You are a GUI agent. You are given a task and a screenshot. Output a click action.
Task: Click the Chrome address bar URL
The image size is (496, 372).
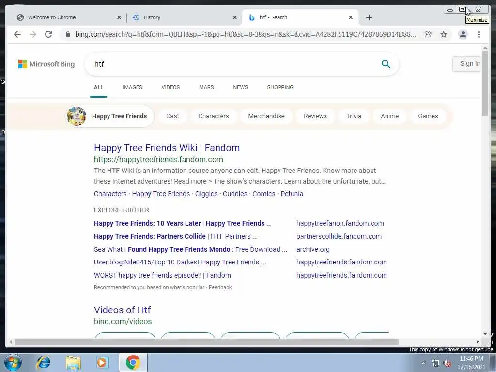click(246, 34)
